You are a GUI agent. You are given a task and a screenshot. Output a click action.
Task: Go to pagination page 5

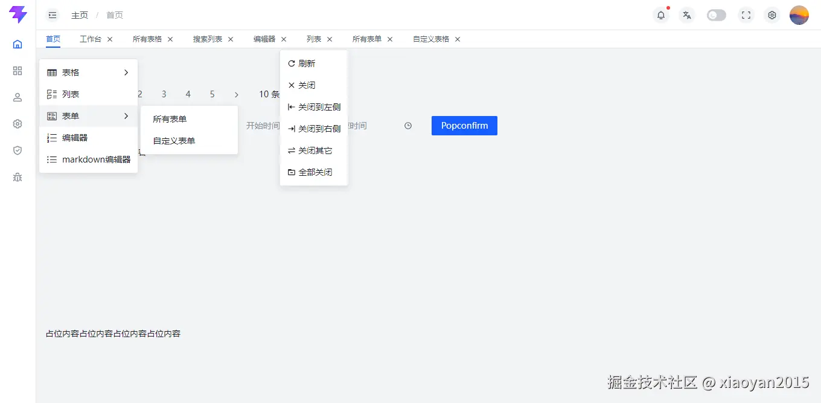(x=212, y=94)
